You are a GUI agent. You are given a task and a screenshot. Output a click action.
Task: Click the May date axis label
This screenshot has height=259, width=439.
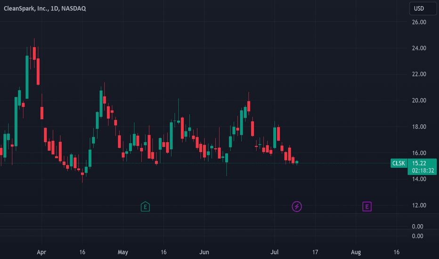122,252
